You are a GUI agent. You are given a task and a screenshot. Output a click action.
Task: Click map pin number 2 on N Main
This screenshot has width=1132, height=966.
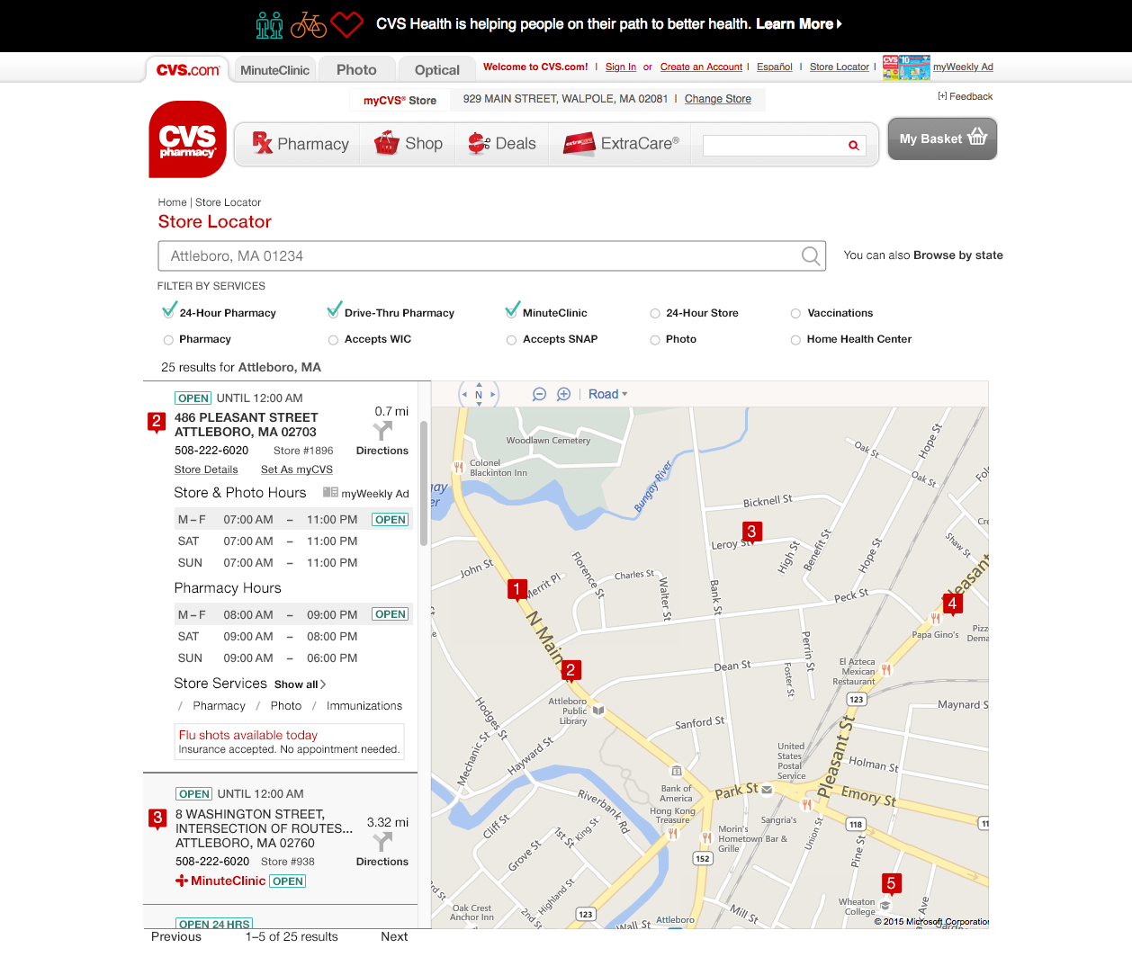[570, 671]
